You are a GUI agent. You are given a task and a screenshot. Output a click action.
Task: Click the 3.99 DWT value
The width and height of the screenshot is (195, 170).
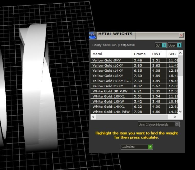click(156, 91)
